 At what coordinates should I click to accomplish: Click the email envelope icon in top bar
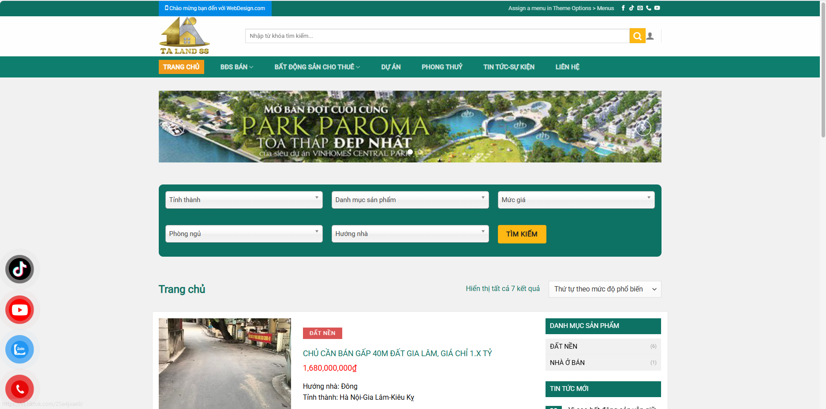(x=640, y=8)
